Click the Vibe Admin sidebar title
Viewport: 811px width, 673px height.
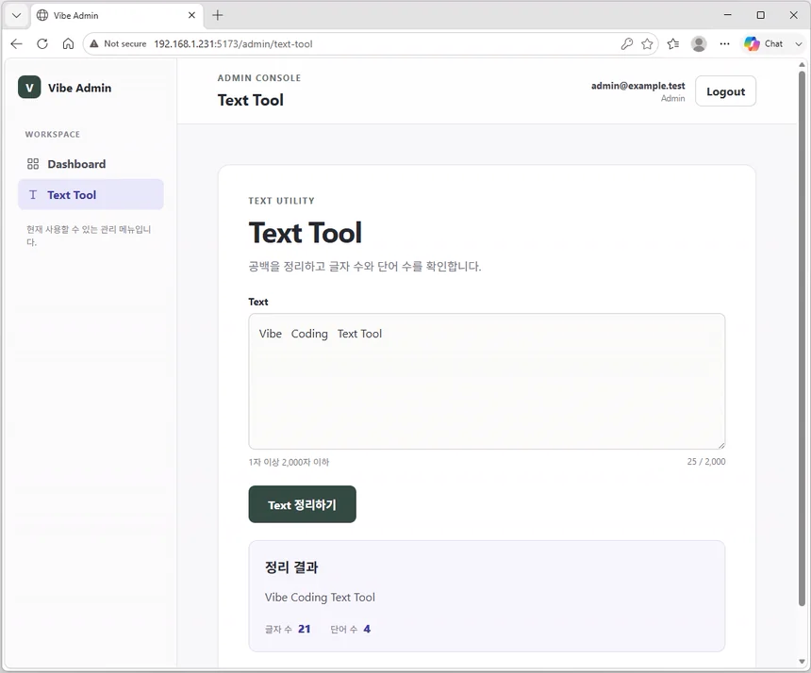coord(79,88)
